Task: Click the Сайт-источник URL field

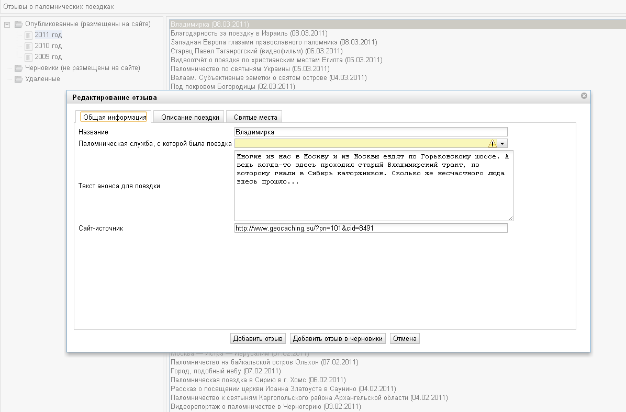Action: pos(371,228)
